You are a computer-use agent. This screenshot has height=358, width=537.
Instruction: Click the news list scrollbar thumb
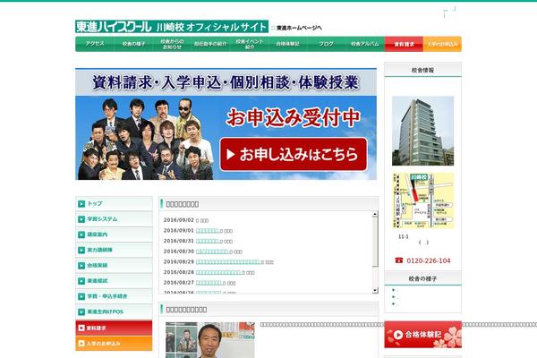pyautogui.click(x=375, y=242)
